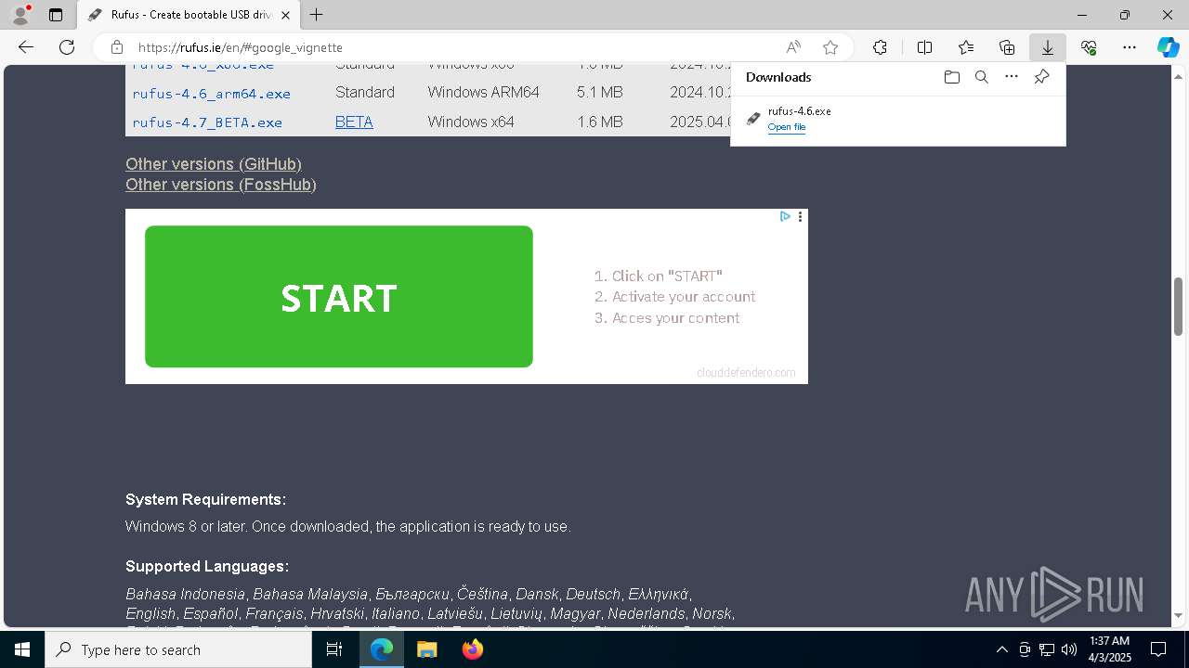
Task: Toggle split screen view icon
Action: pyautogui.click(x=924, y=47)
